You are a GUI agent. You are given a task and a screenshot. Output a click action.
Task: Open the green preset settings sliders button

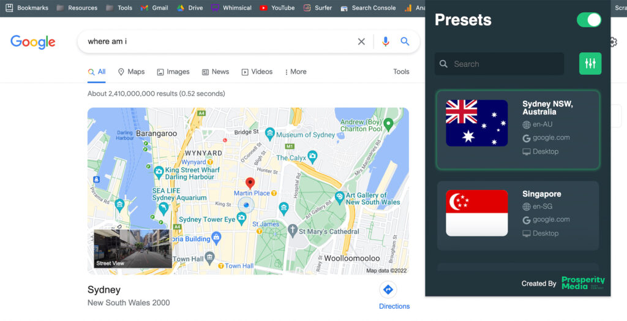(x=590, y=64)
